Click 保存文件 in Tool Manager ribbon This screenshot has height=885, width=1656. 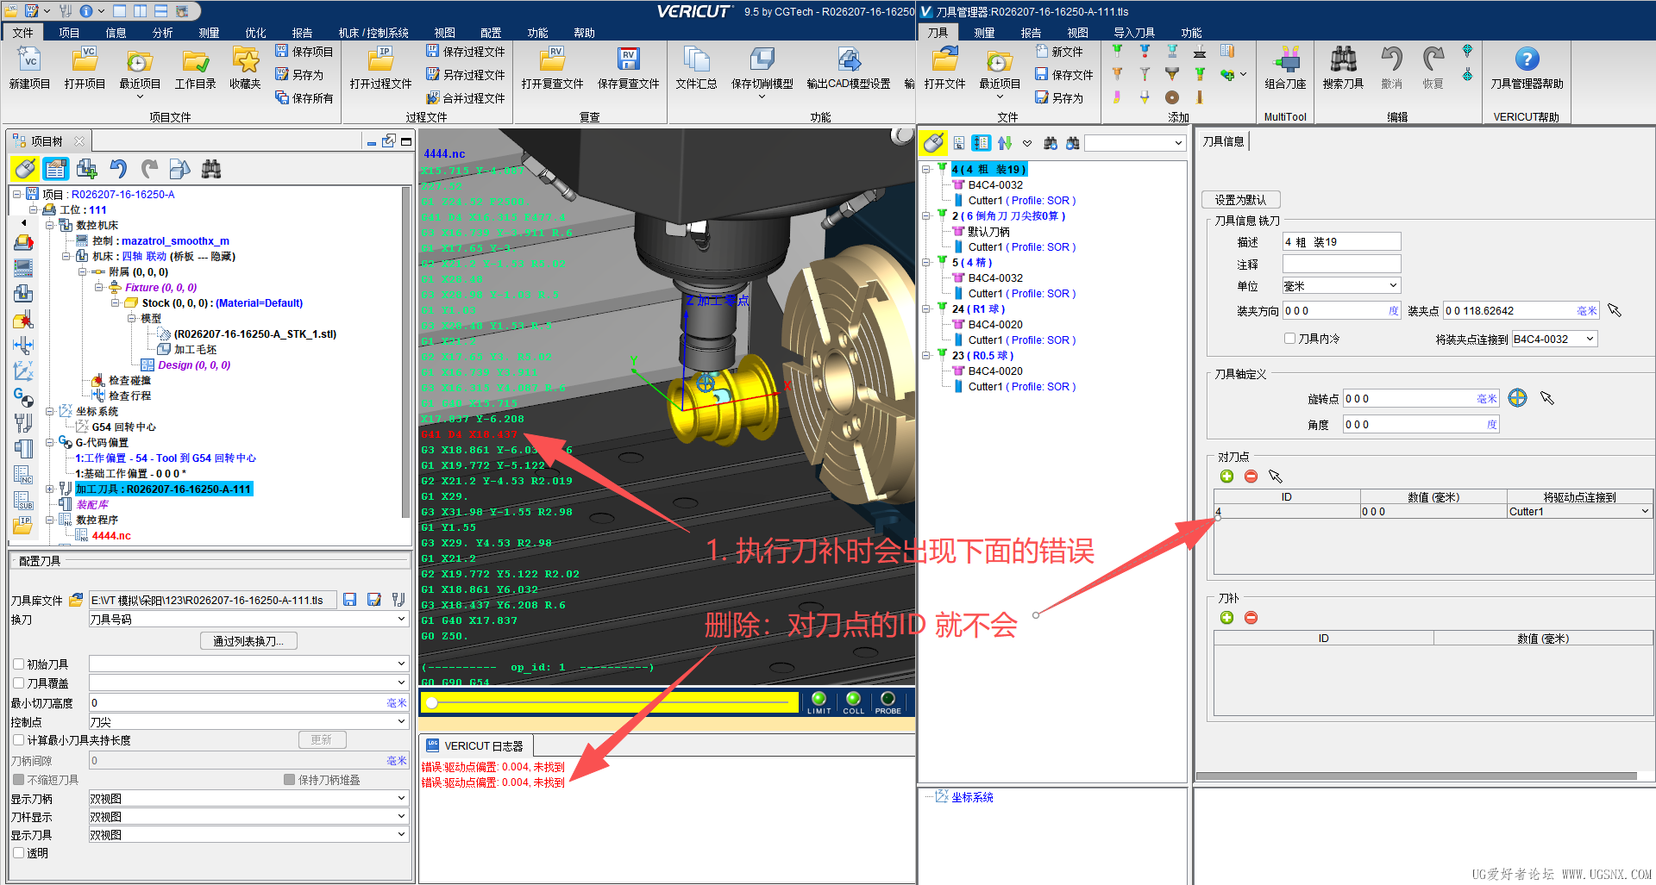pos(1063,75)
